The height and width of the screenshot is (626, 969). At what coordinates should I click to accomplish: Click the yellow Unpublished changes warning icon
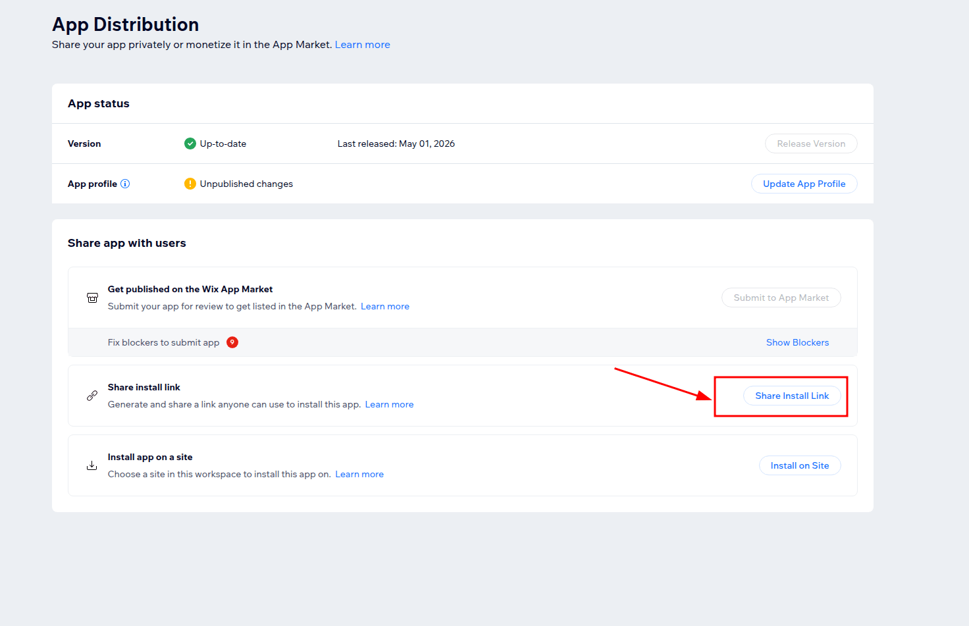point(190,184)
